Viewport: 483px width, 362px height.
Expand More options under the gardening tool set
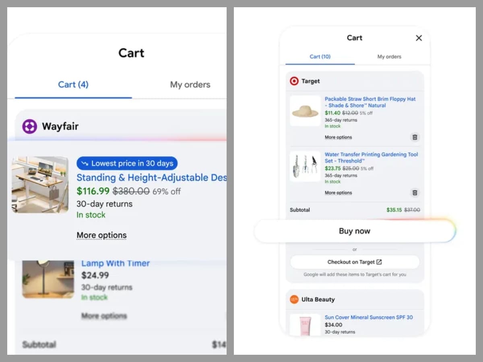pyautogui.click(x=338, y=193)
